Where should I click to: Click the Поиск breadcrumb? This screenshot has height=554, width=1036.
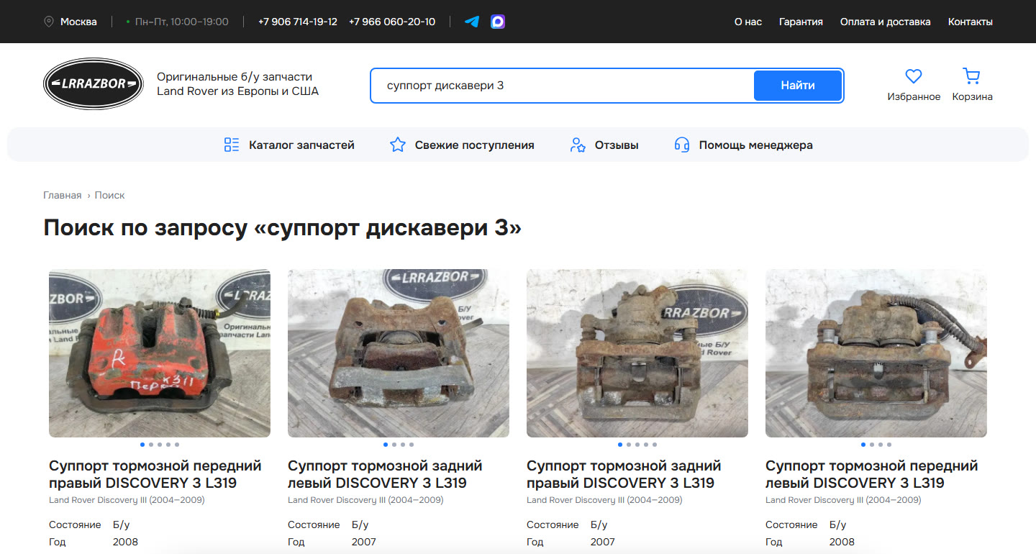(109, 195)
